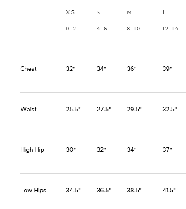The width and height of the screenshot is (186, 209).
Task: Click the 0-2 numeric size label
Action: (x=71, y=29)
